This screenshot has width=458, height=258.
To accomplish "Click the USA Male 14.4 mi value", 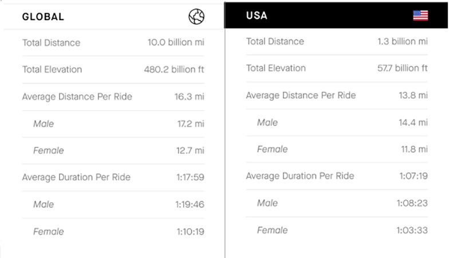I will (x=414, y=122).
